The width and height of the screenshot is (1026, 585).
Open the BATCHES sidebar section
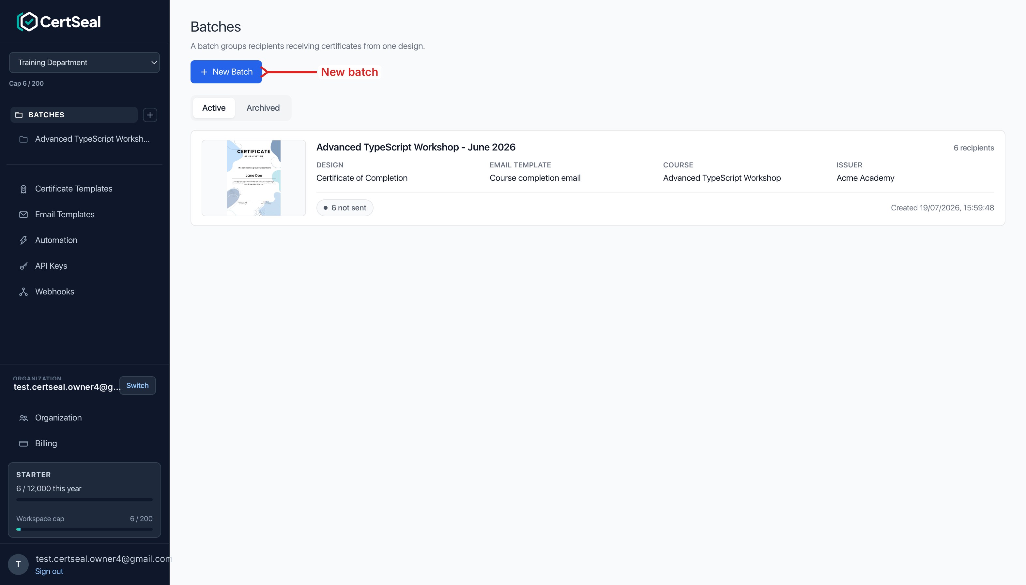tap(74, 115)
